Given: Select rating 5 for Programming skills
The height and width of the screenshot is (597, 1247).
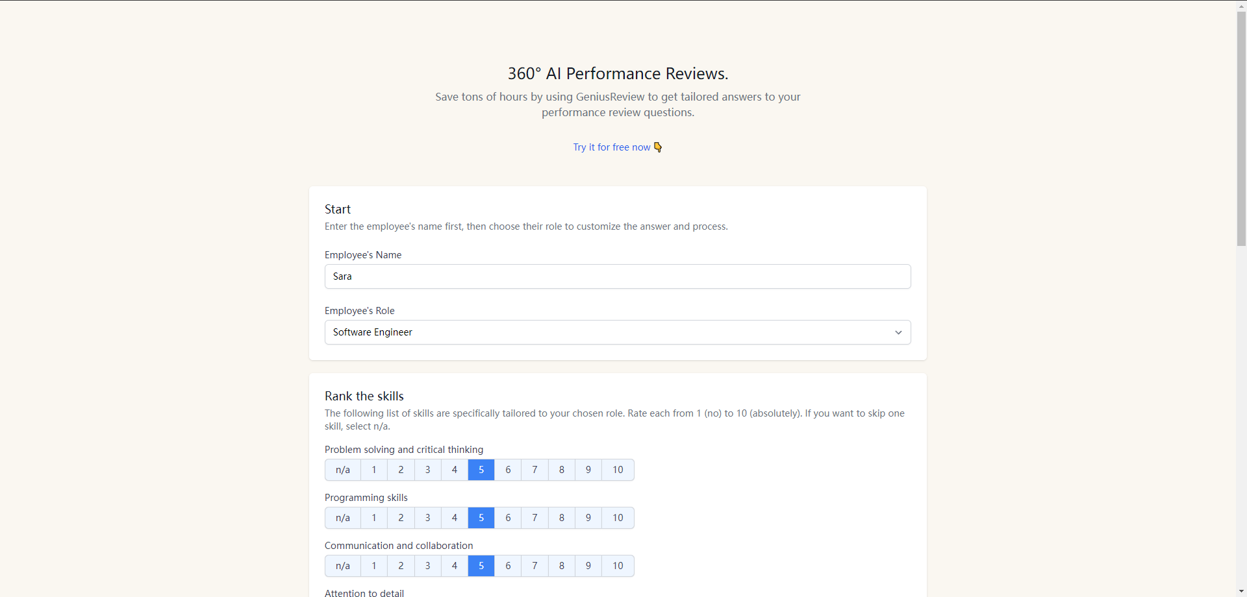Looking at the screenshot, I should [x=481, y=518].
